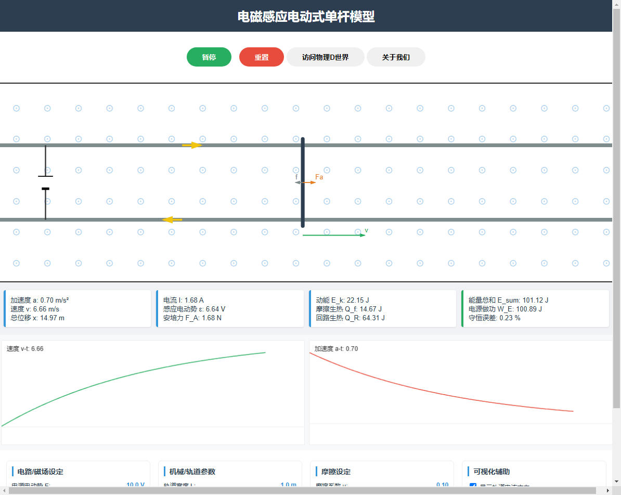Click the yellow current arrow on bottom rail

pos(172,219)
